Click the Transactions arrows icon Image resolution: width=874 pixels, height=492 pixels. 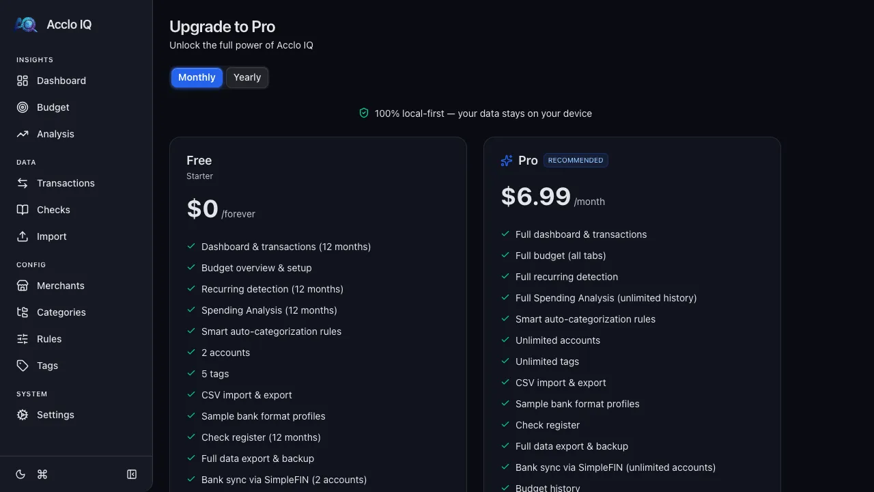(x=23, y=183)
